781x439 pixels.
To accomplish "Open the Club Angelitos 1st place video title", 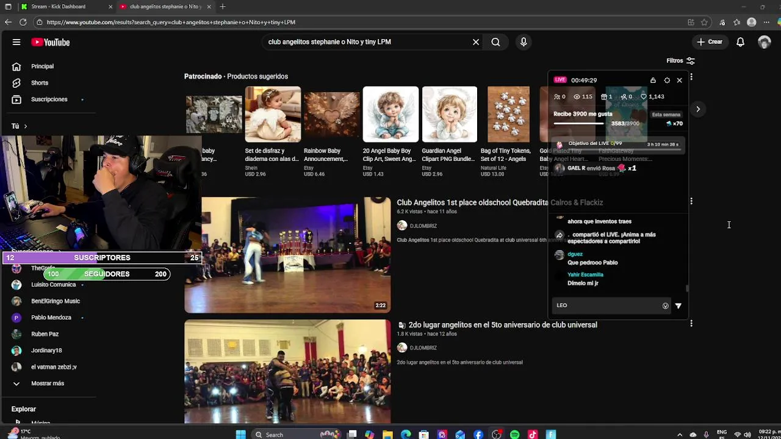I will pos(500,202).
